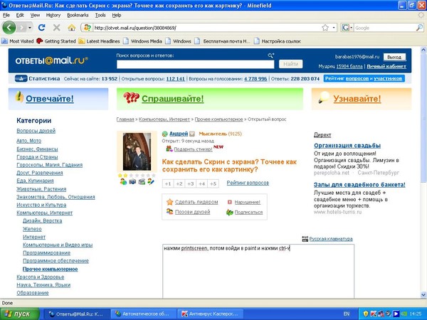The image size is (427, 320).
Task: Click the EN language indicator in taskbar
Action: click(x=347, y=314)
